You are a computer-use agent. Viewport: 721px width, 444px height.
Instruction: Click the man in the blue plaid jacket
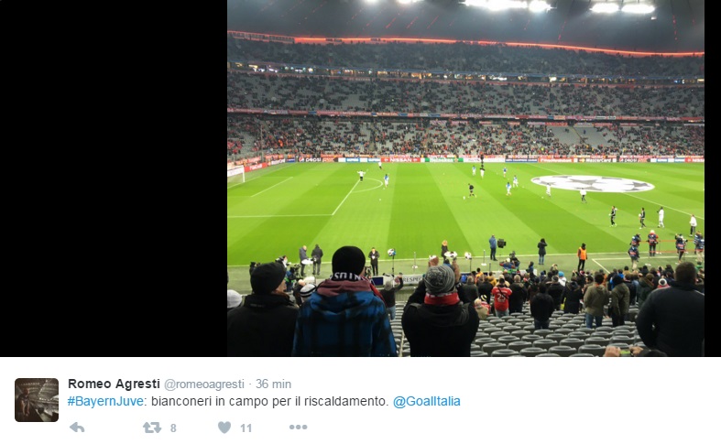(344, 301)
